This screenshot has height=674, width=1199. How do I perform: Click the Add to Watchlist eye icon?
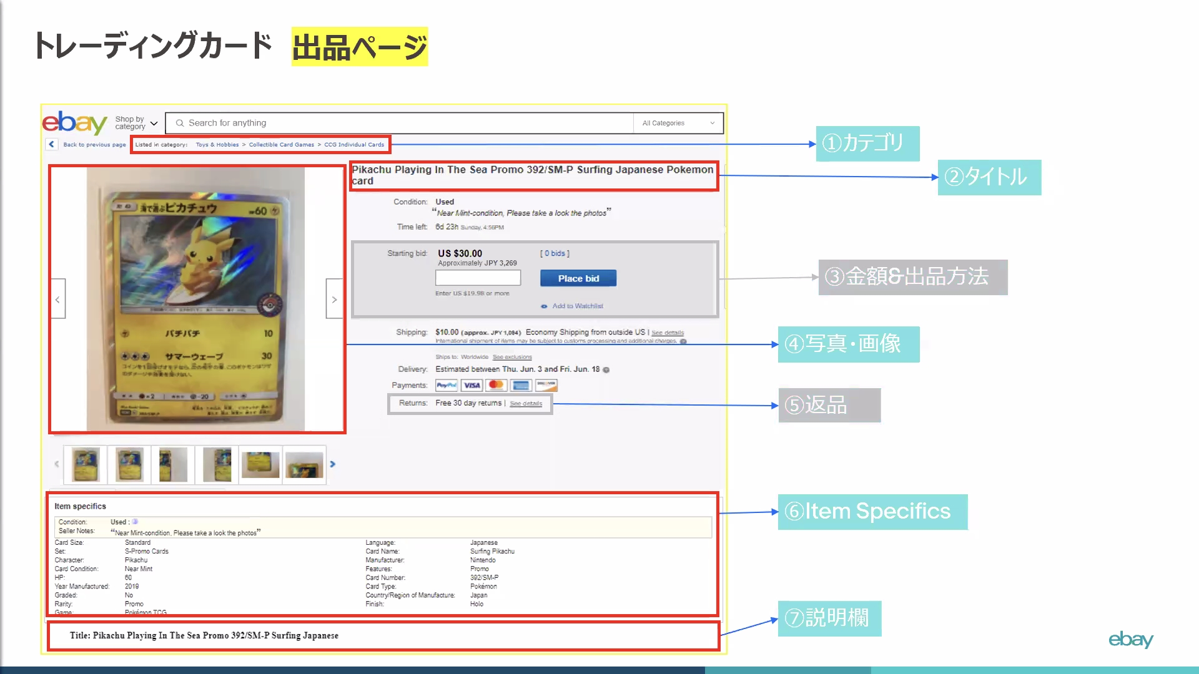click(x=544, y=306)
